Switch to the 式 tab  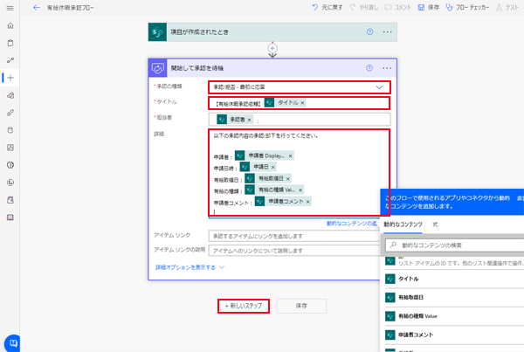435,224
